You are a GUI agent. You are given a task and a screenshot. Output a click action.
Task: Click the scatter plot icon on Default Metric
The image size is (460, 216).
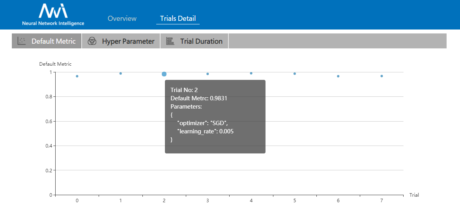pyautogui.click(x=22, y=41)
